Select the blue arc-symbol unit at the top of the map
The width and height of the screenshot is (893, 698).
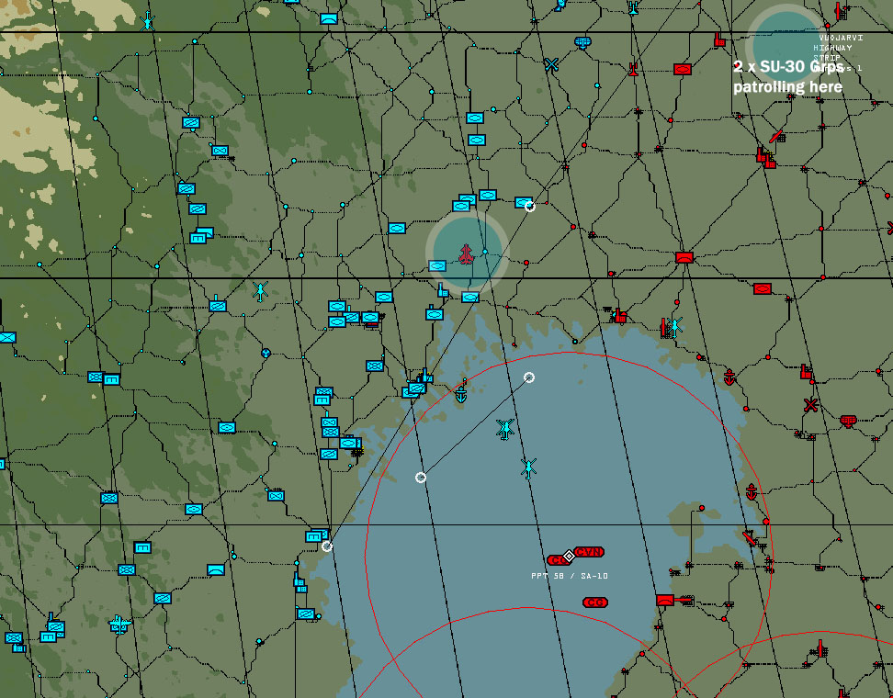click(x=329, y=18)
